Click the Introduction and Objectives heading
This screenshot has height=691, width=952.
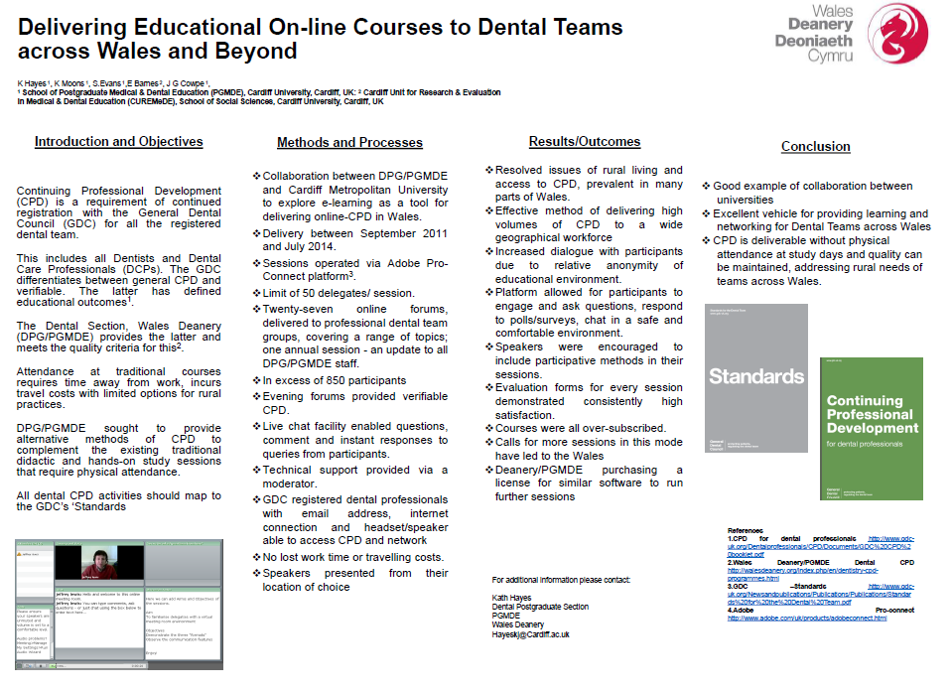119,142
